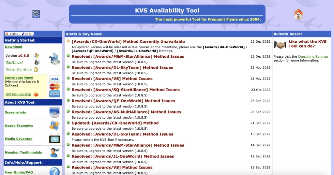Image resolution: width=334 pixels, height=175 pixels.
Task: Click Resolved Awards/VS headline dated 23 Nov 2022
Action: [x=112, y=79]
